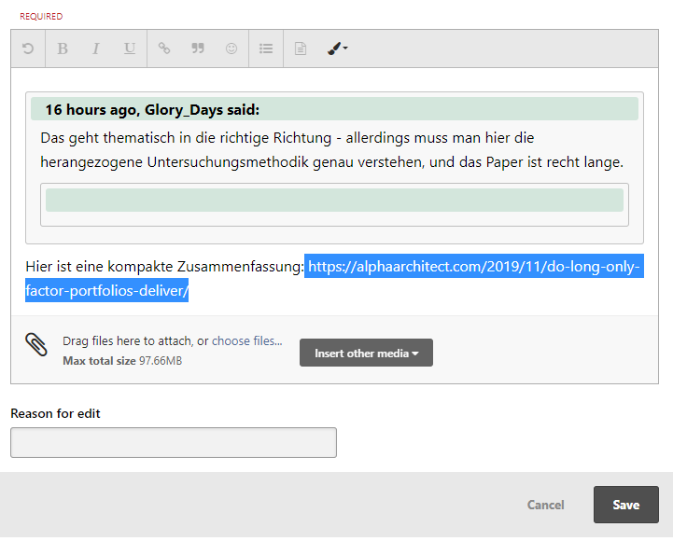
Task: Open the emoji picker
Action: click(x=231, y=49)
